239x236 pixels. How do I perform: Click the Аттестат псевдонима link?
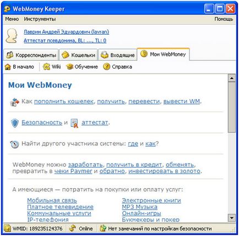pyautogui.click(x=65, y=41)
